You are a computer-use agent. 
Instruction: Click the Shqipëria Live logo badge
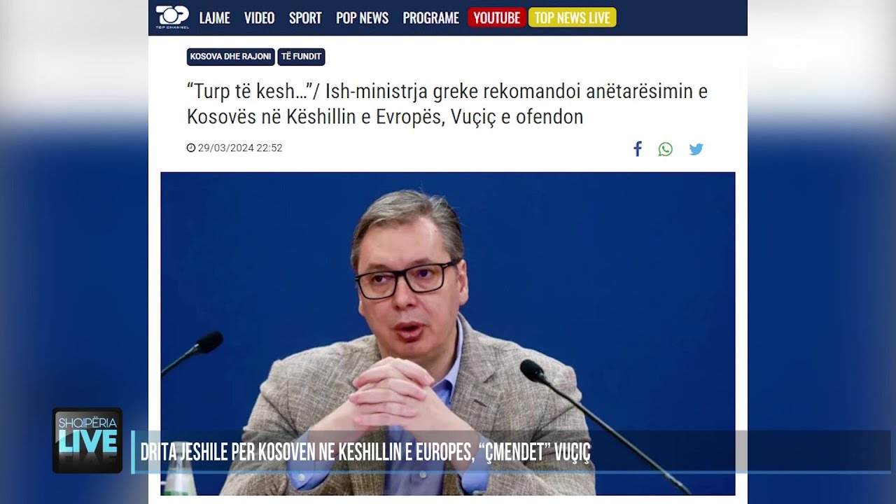(x=87, y=440)
